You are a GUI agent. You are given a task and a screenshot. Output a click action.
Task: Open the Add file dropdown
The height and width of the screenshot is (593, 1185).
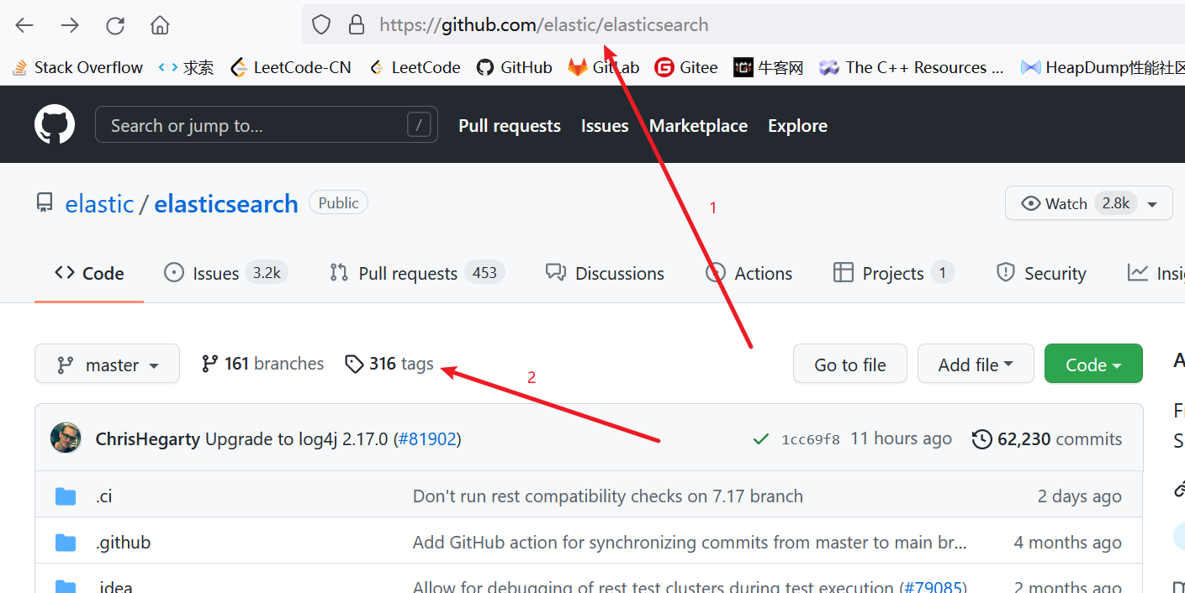click(x=976, y=364)
